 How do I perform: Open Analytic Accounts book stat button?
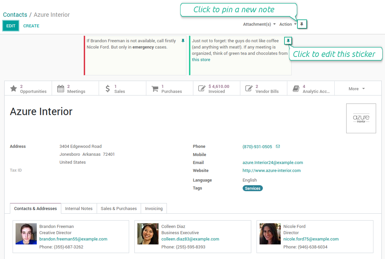tap(311, 89)
